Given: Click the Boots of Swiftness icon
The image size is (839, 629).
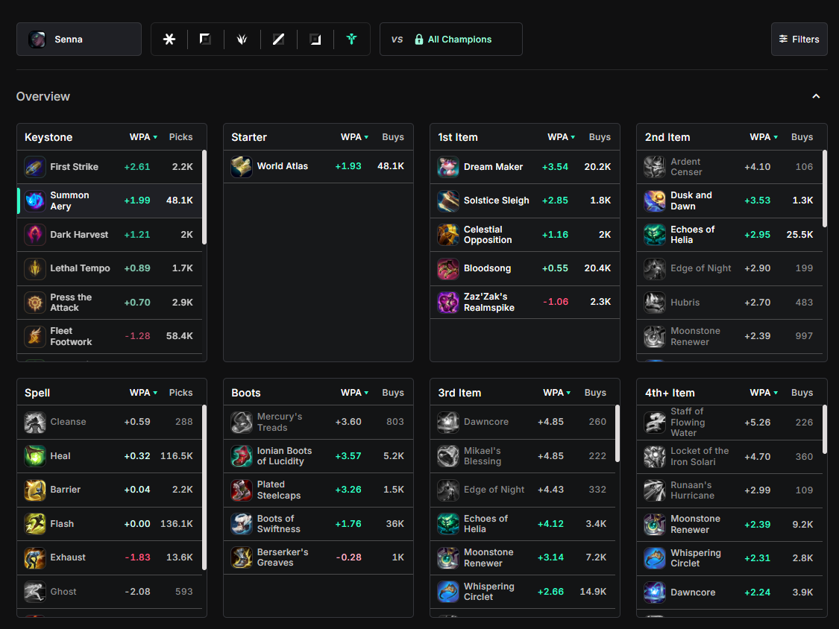Looking at the screenshot, I should click(242, 524).
